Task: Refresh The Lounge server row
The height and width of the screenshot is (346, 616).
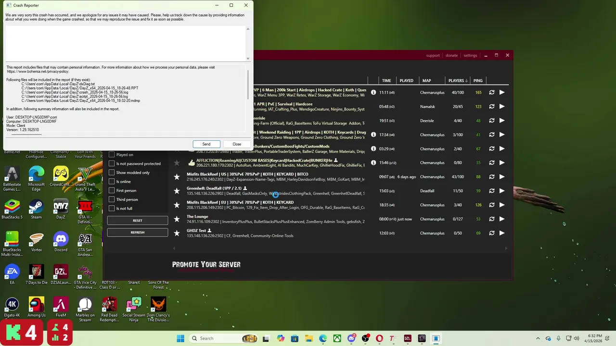Action: (491, 219)
